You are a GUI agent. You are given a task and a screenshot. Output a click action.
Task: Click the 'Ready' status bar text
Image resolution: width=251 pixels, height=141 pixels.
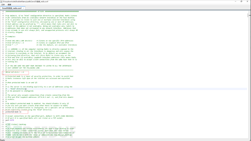(x=3, y=140)
